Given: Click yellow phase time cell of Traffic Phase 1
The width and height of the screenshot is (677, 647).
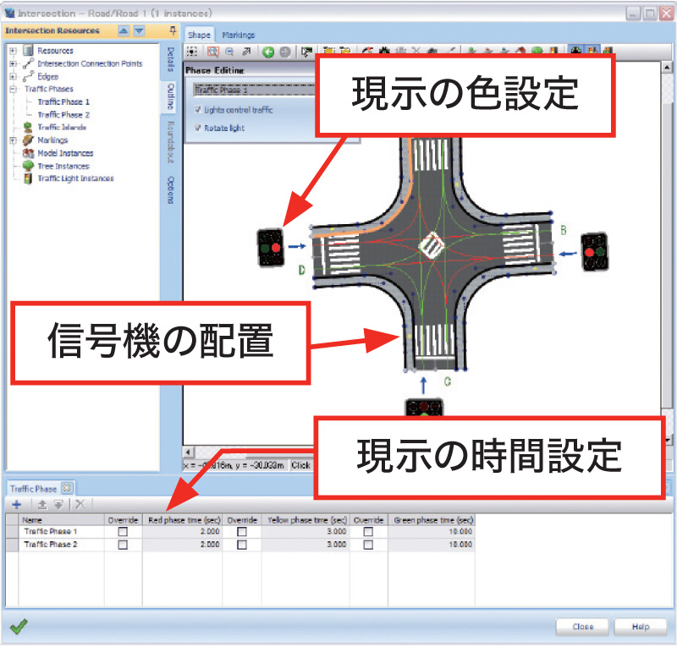Looking at the screenshot, I should [305, 532].
